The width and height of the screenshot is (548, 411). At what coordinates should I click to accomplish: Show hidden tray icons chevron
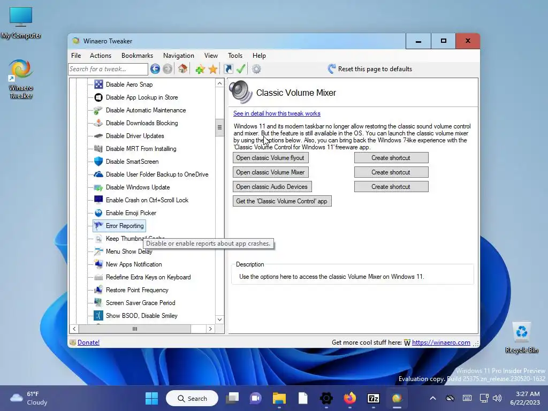tap(432, 398)
